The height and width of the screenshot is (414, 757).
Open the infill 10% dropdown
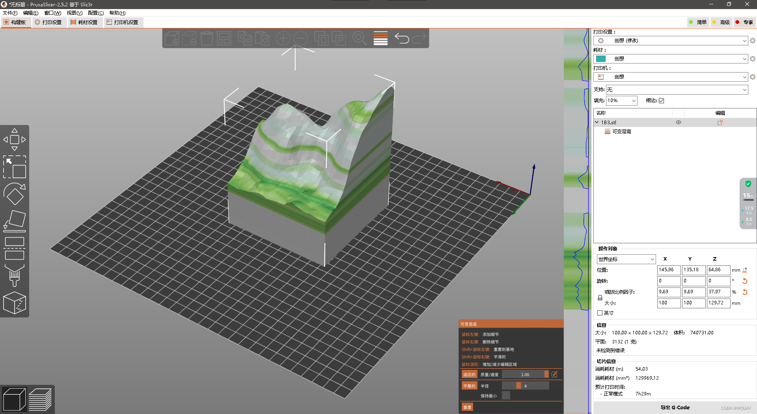click(x=621, y=101)
